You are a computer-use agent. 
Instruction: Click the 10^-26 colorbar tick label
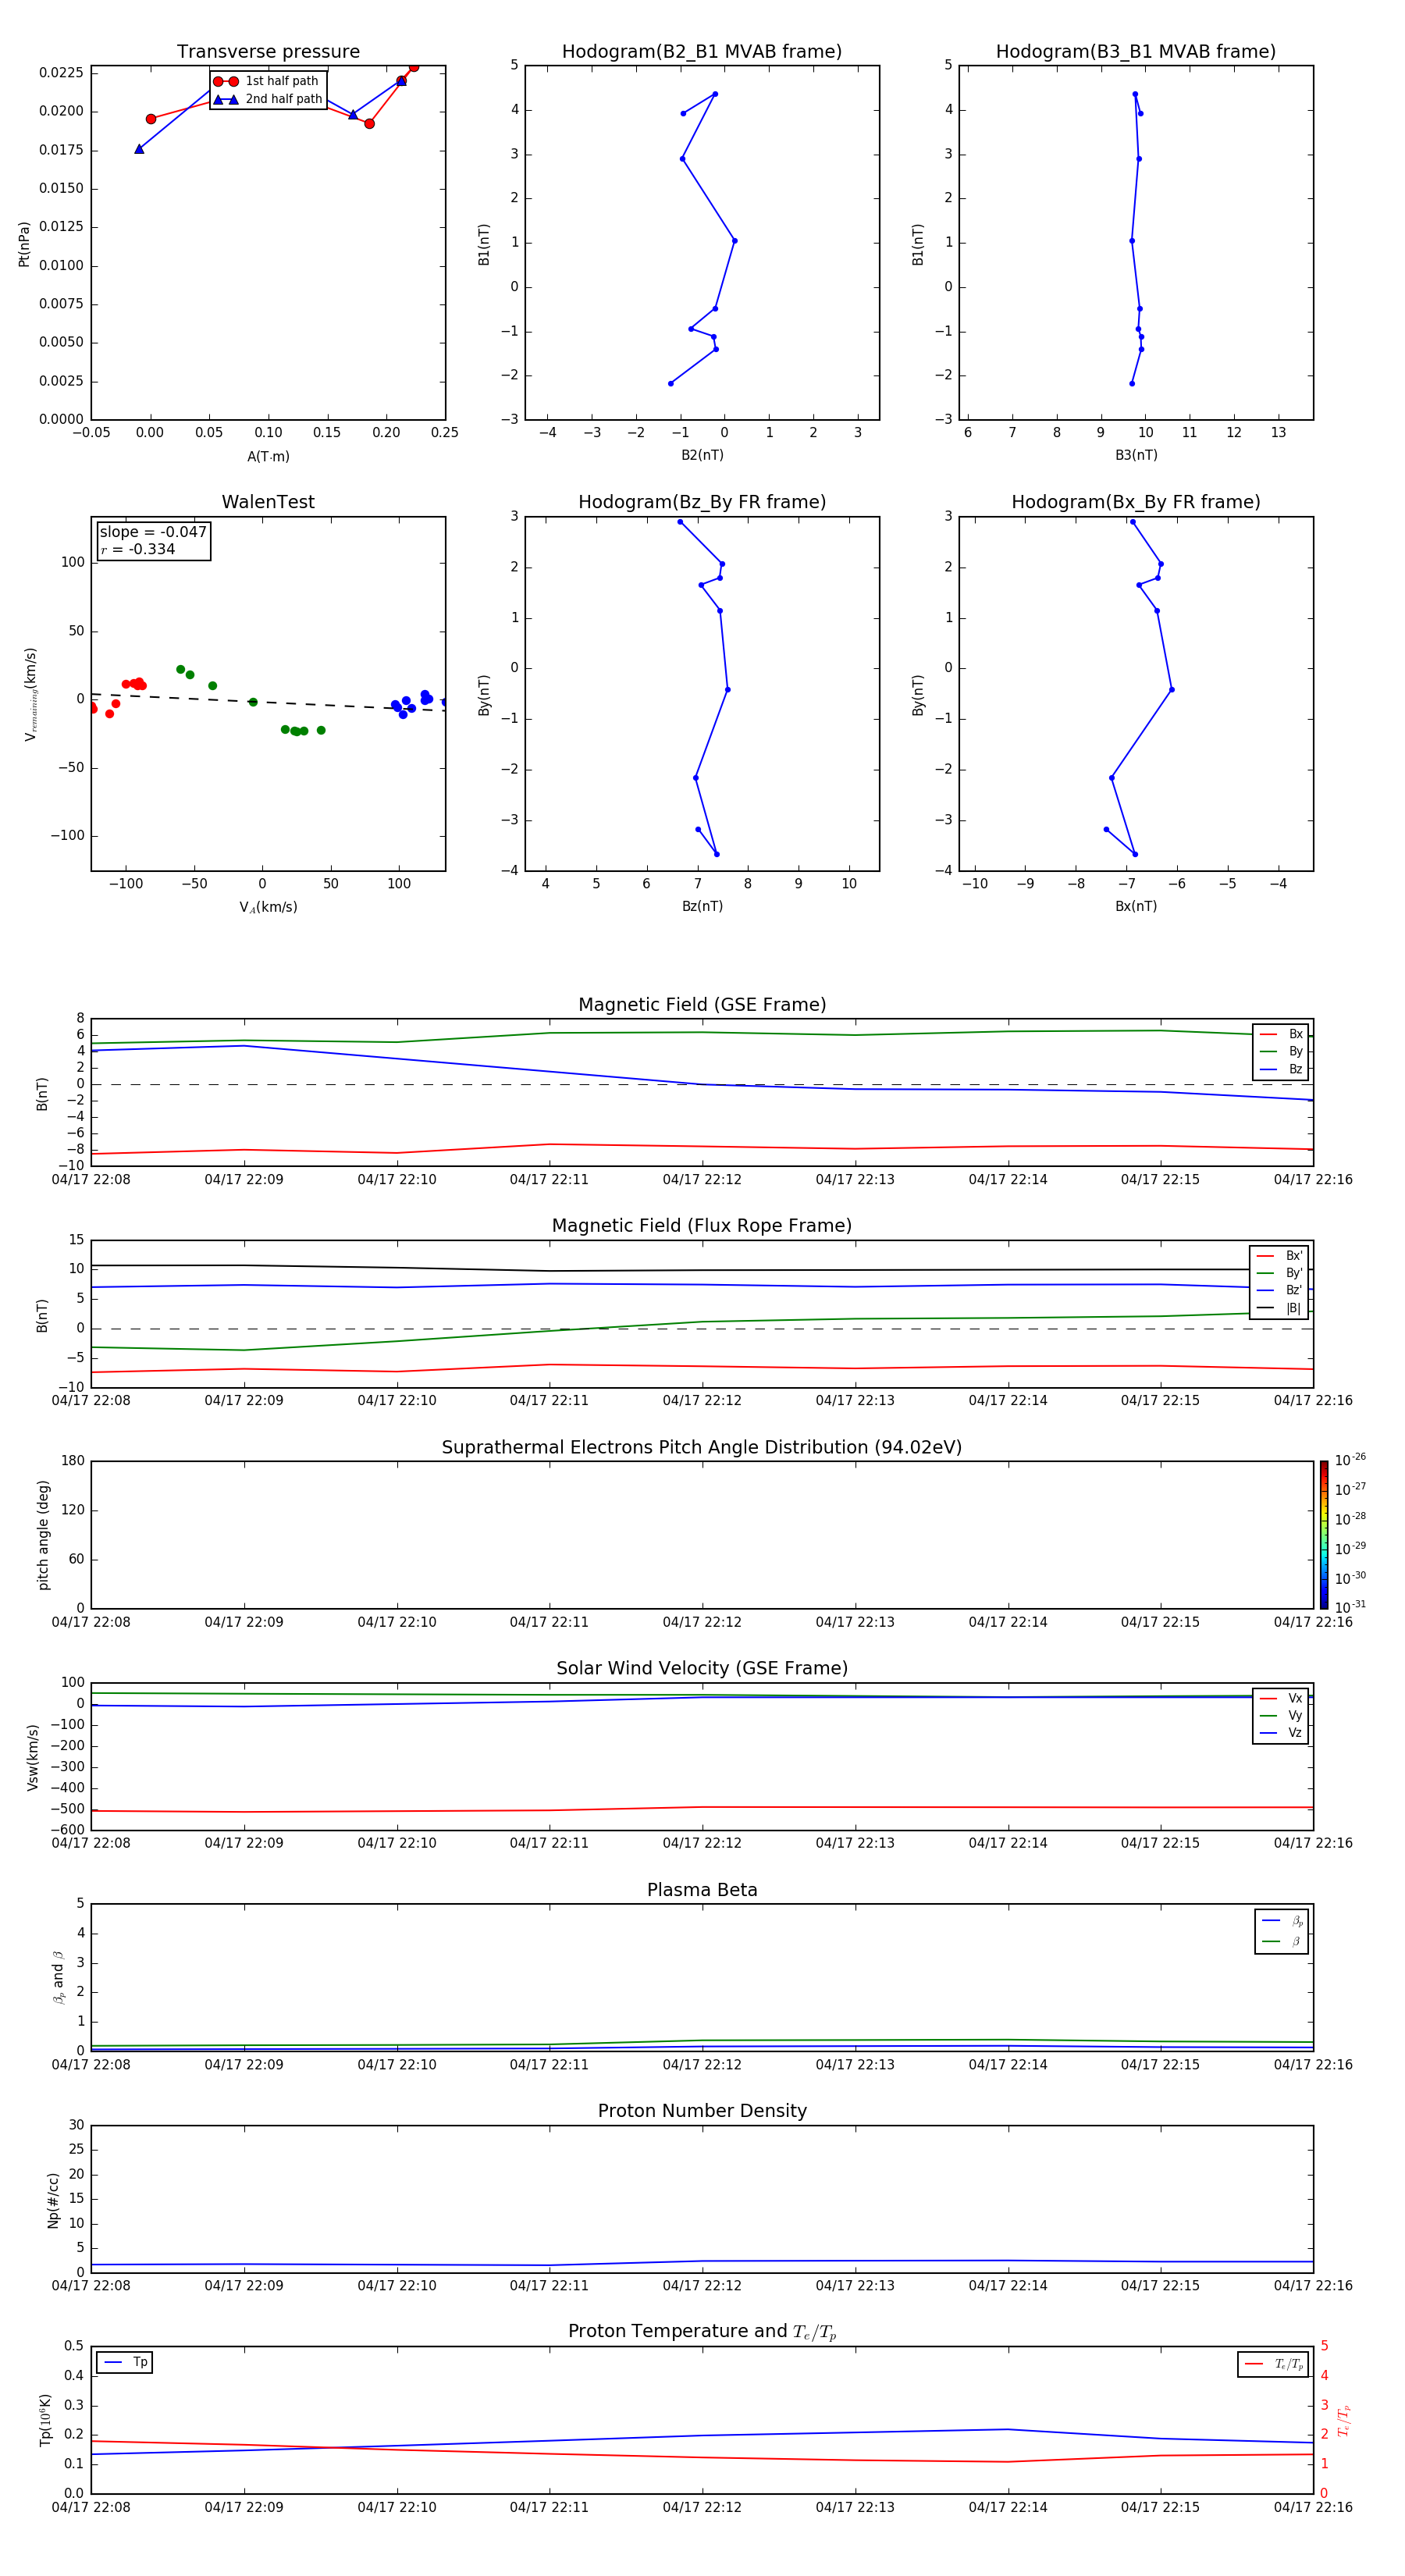coord(1350,1460)
